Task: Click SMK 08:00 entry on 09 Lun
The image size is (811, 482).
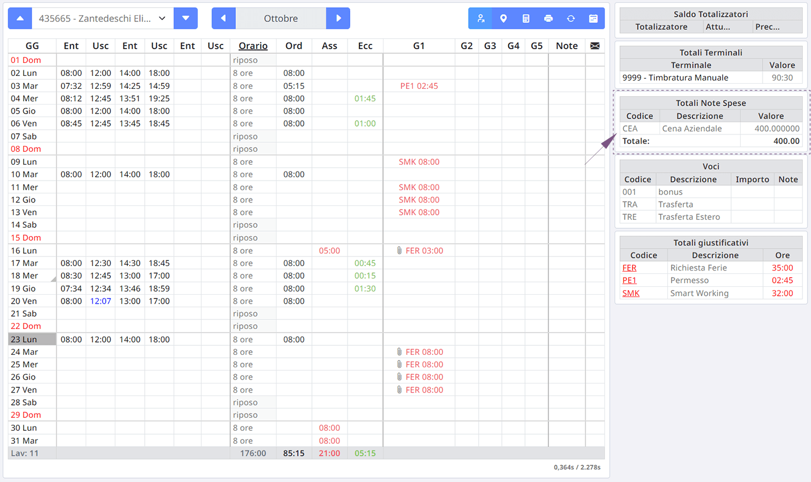Action: 419,162
